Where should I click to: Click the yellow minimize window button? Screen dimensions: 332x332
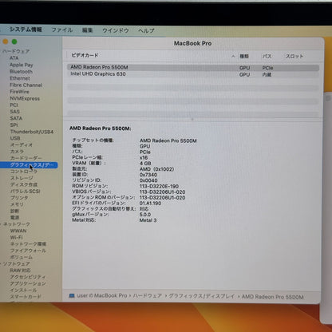point(6,41)
